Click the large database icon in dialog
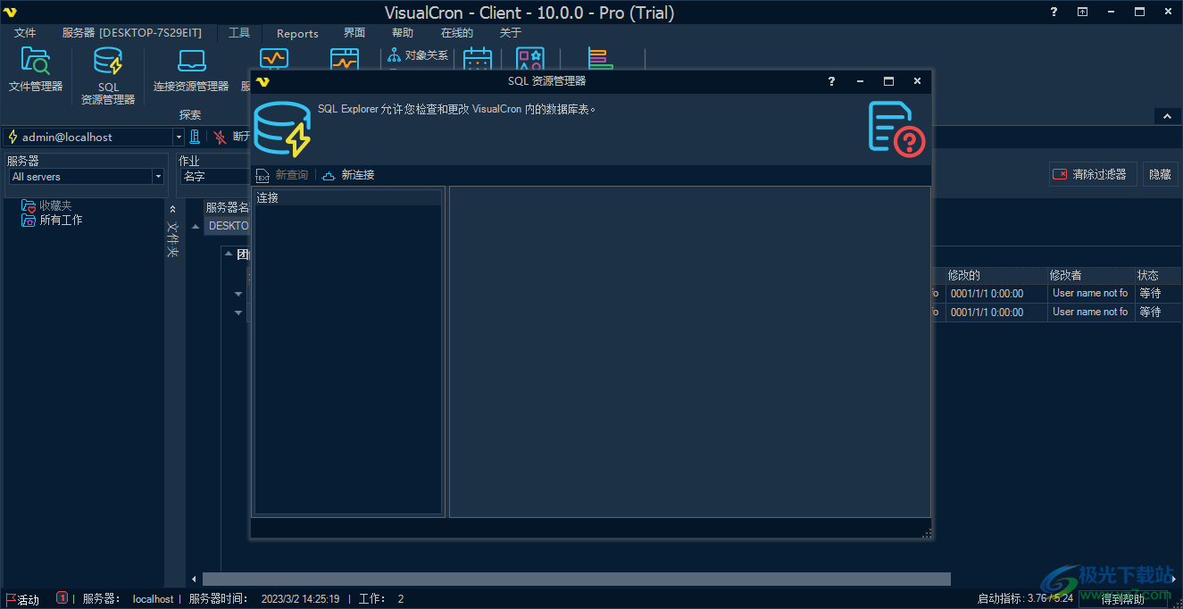The image size is (1183, 609). (282, 129)
